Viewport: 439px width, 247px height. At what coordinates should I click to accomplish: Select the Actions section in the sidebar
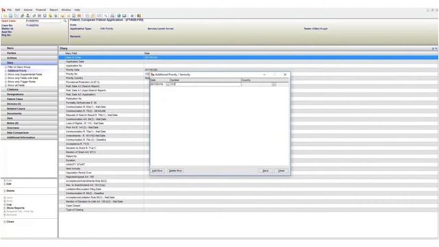click(x=29, y=58)
